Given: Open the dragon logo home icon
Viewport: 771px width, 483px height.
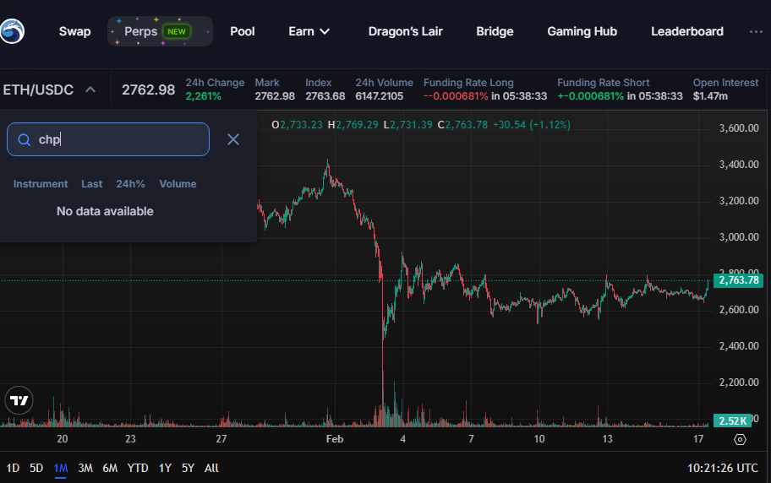Looking at the screenshot, I should coord(12,31).
